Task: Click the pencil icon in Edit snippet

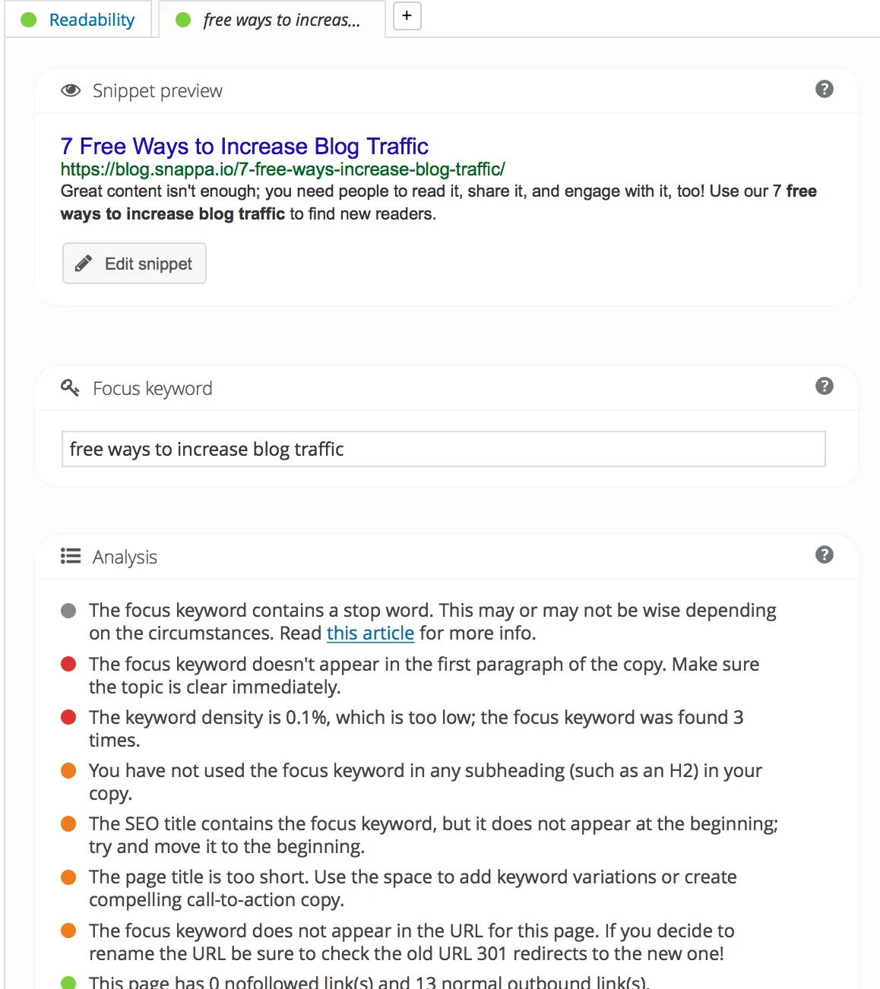Action: point(84,264)
